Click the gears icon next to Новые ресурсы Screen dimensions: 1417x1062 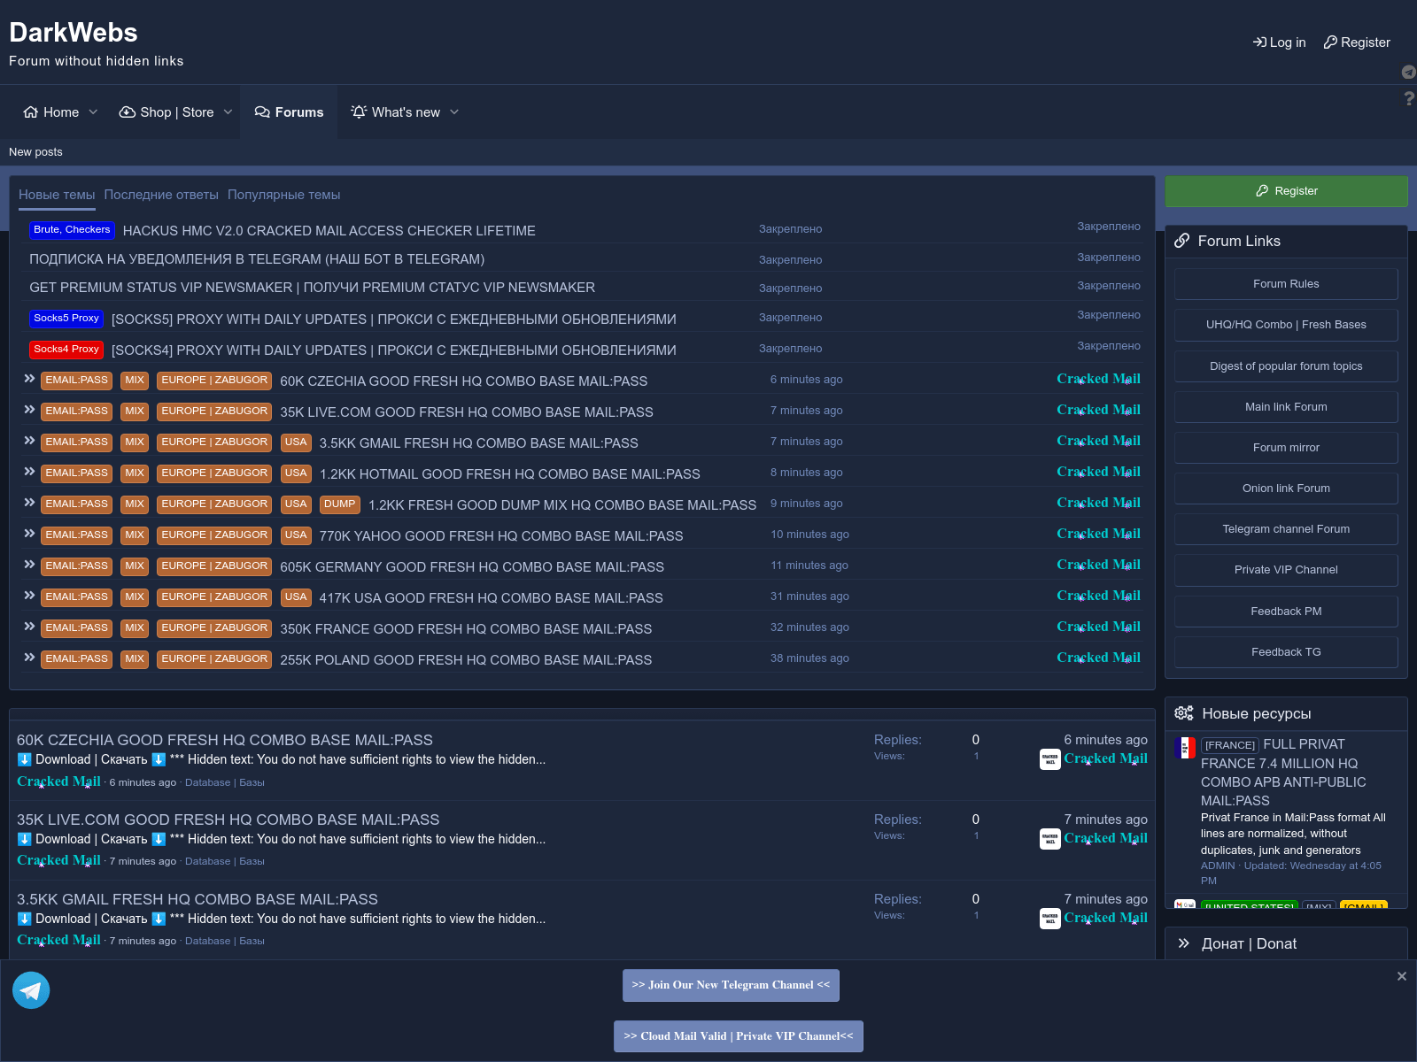click(1184, 713)
